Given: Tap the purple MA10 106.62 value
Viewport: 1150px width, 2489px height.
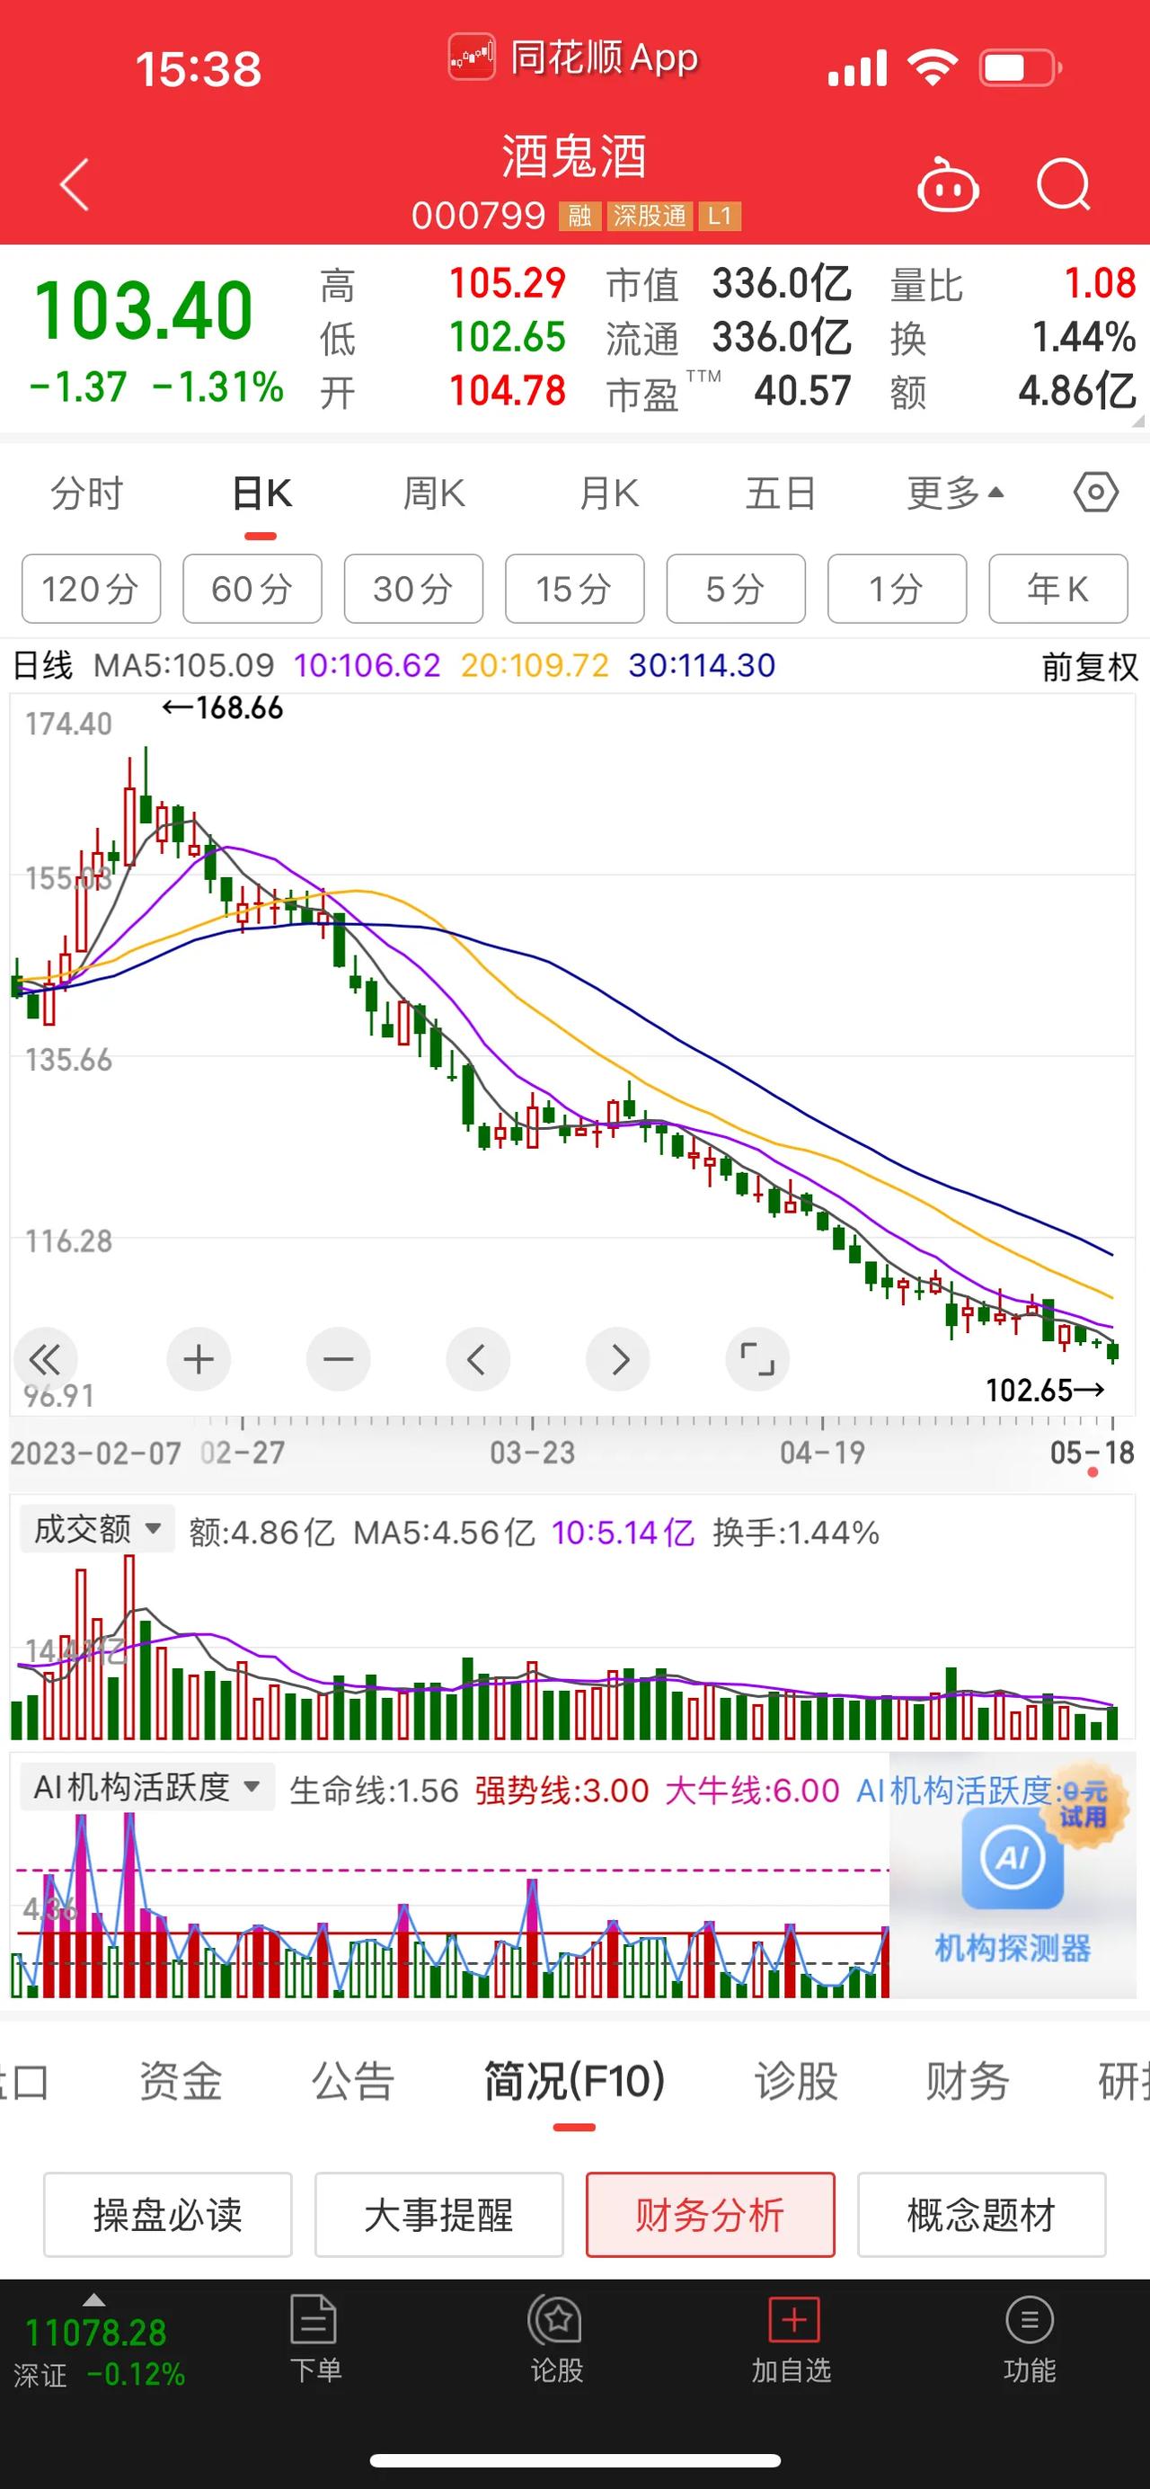Looking at the screenshot, I should tap(367, 666).
